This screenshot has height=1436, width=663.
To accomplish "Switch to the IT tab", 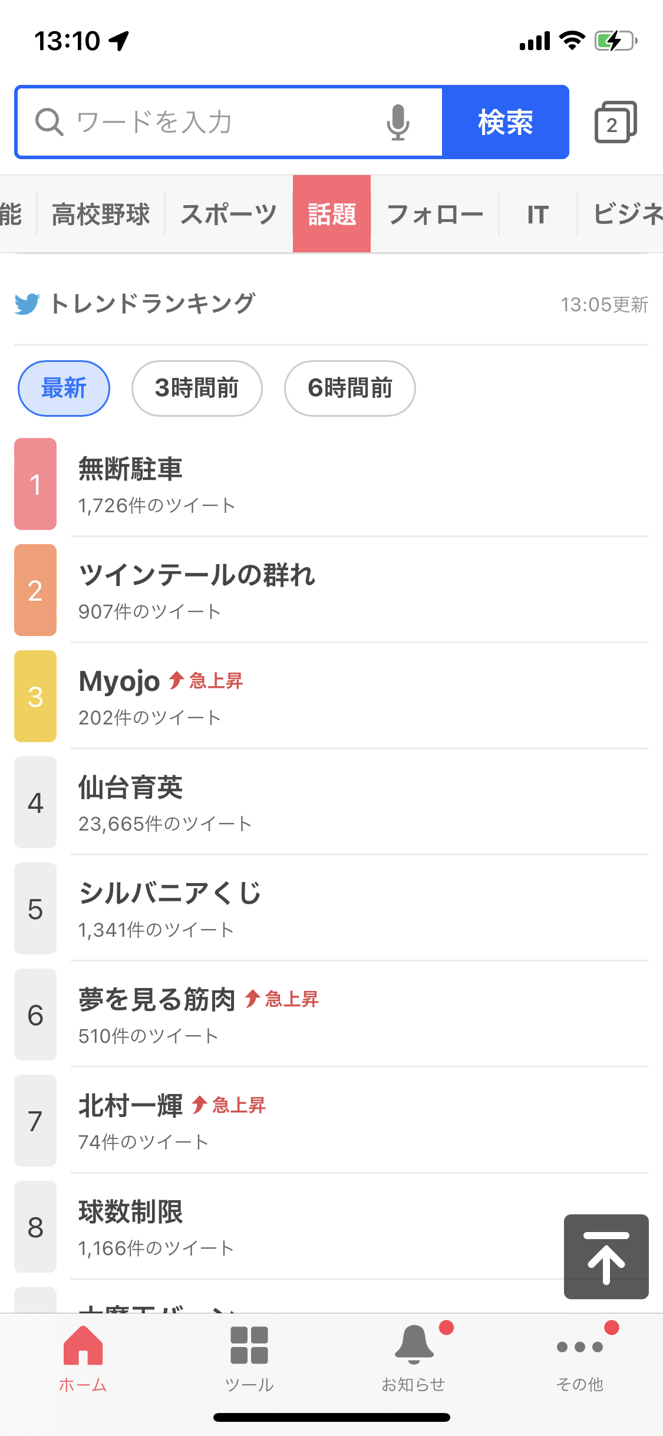I will 538,214.
